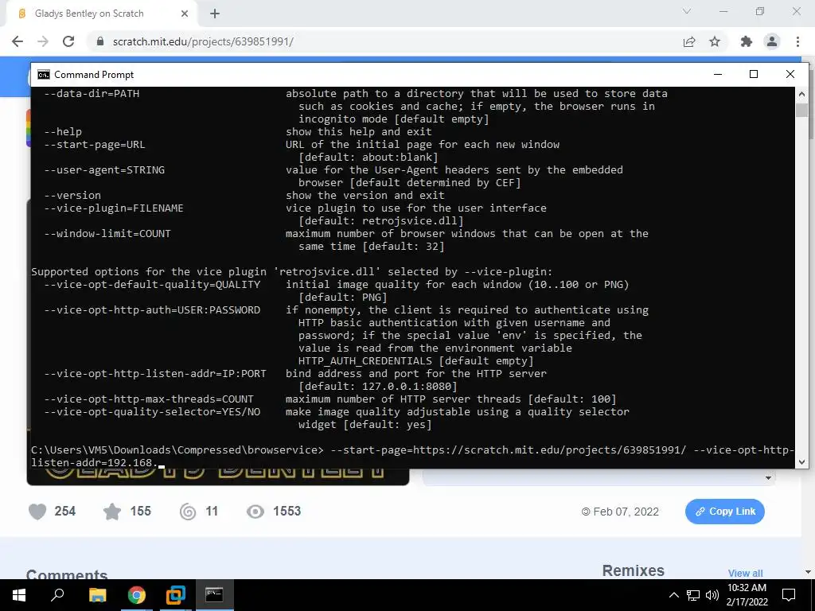Screen dimensions: 815x611
Task: Click the remix count spiral icon
Action: (x=188, y=512)
